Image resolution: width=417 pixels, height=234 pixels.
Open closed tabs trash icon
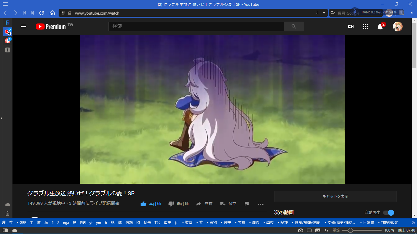(x=8, y=214)
